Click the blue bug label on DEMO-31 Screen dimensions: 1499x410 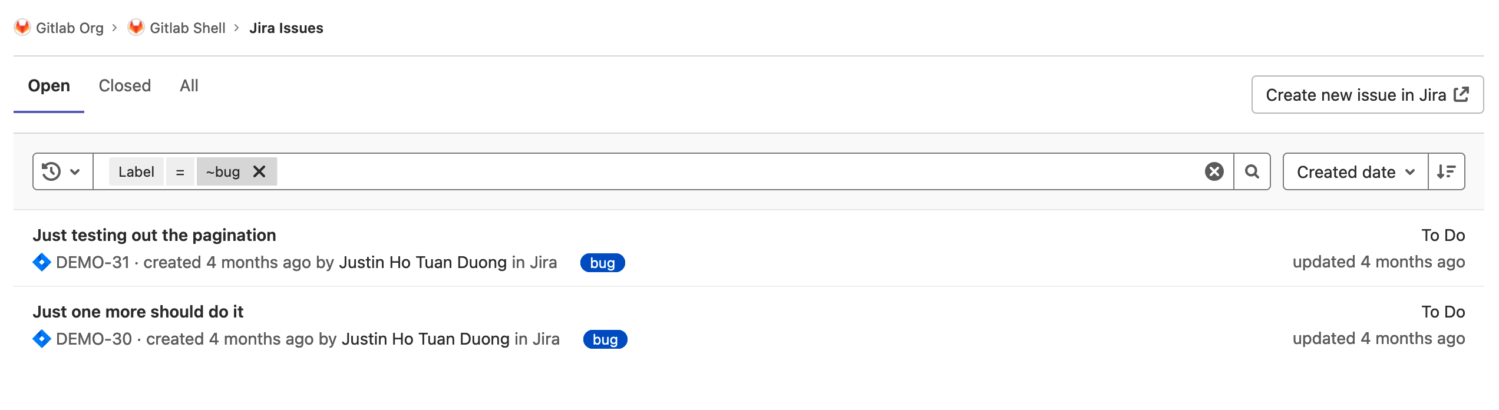(x=602, y=263)
